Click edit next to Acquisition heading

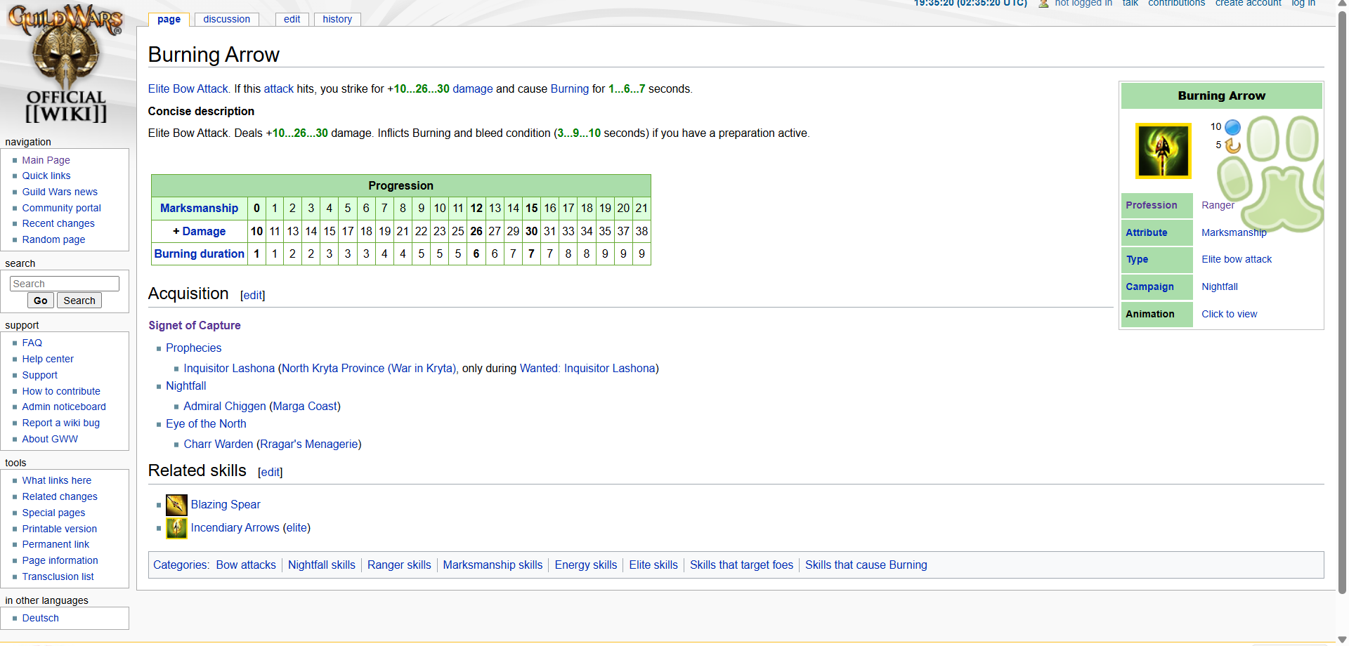point(253,296)
